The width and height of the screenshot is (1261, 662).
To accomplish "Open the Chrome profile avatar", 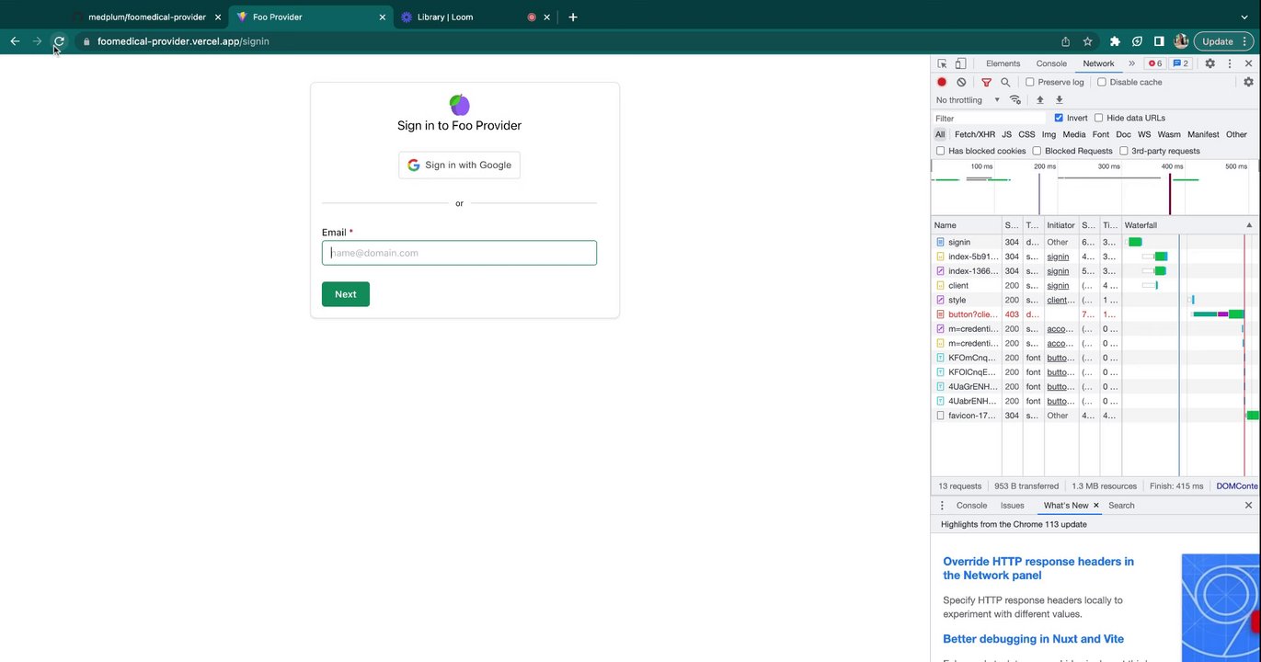I will point(1182,41).
